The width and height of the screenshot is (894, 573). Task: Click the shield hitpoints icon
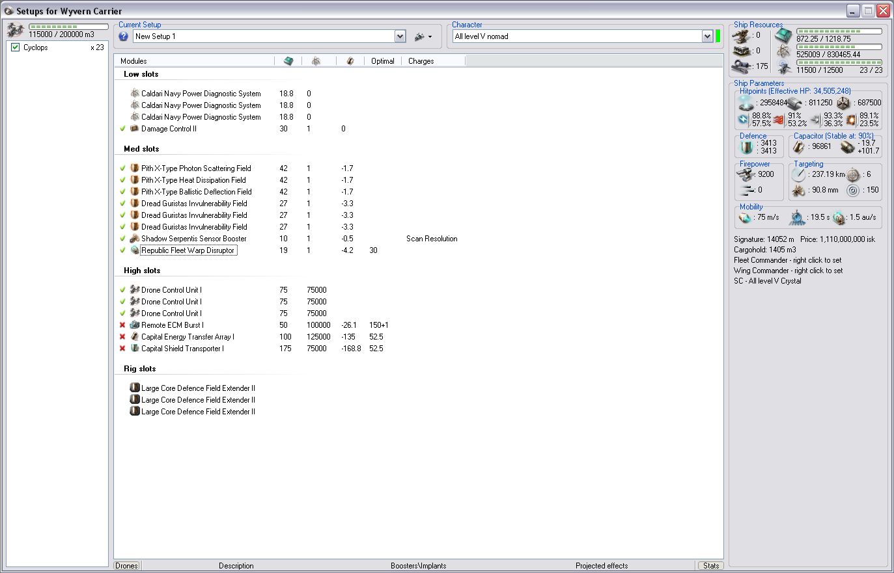pyautogui.click(x=747, y=103)
